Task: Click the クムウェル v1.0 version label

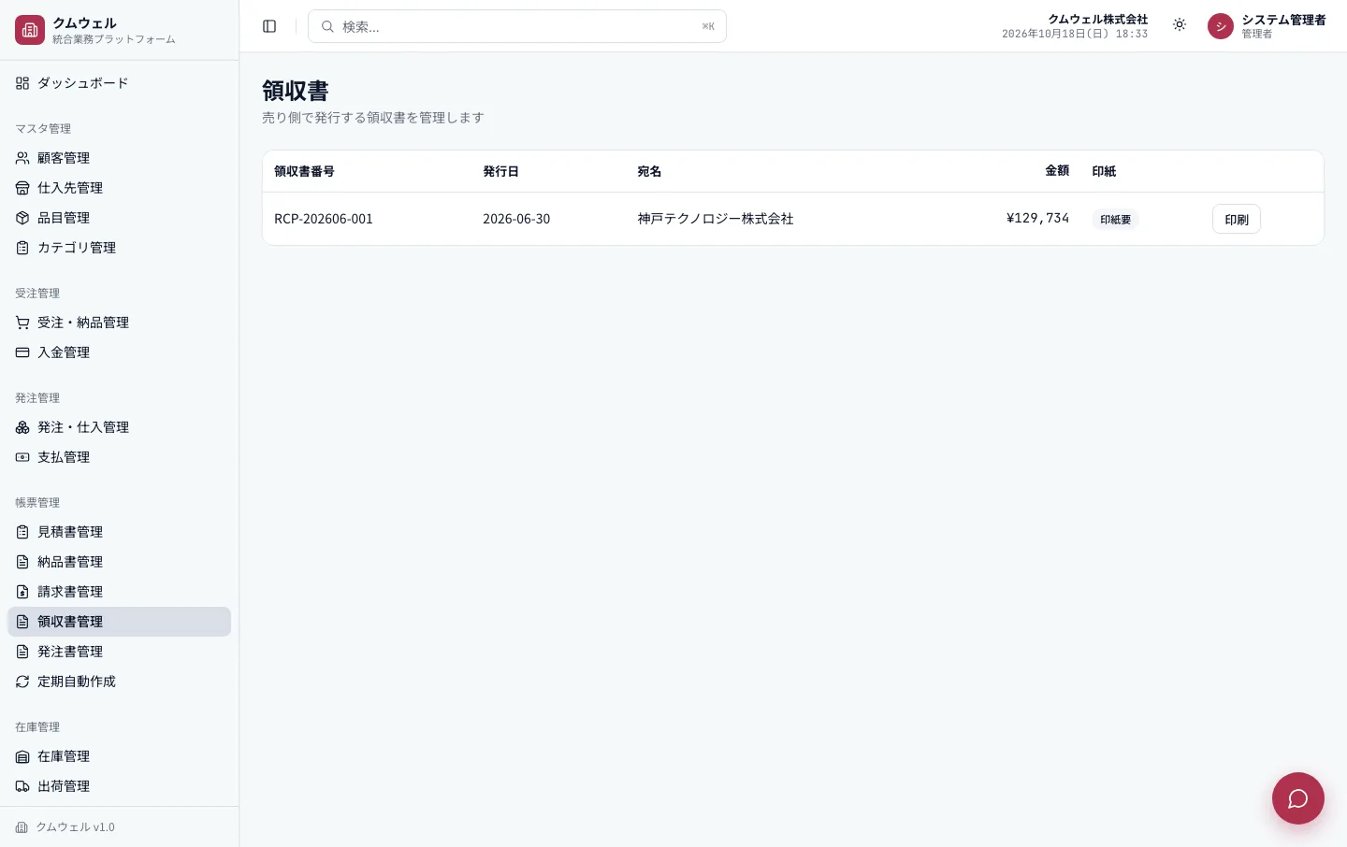Action: (x=76, y=827)
